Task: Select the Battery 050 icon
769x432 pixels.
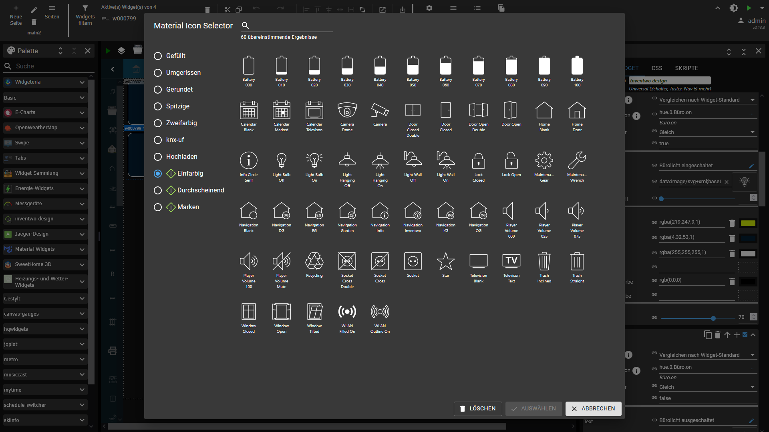Action: point(413,66)
